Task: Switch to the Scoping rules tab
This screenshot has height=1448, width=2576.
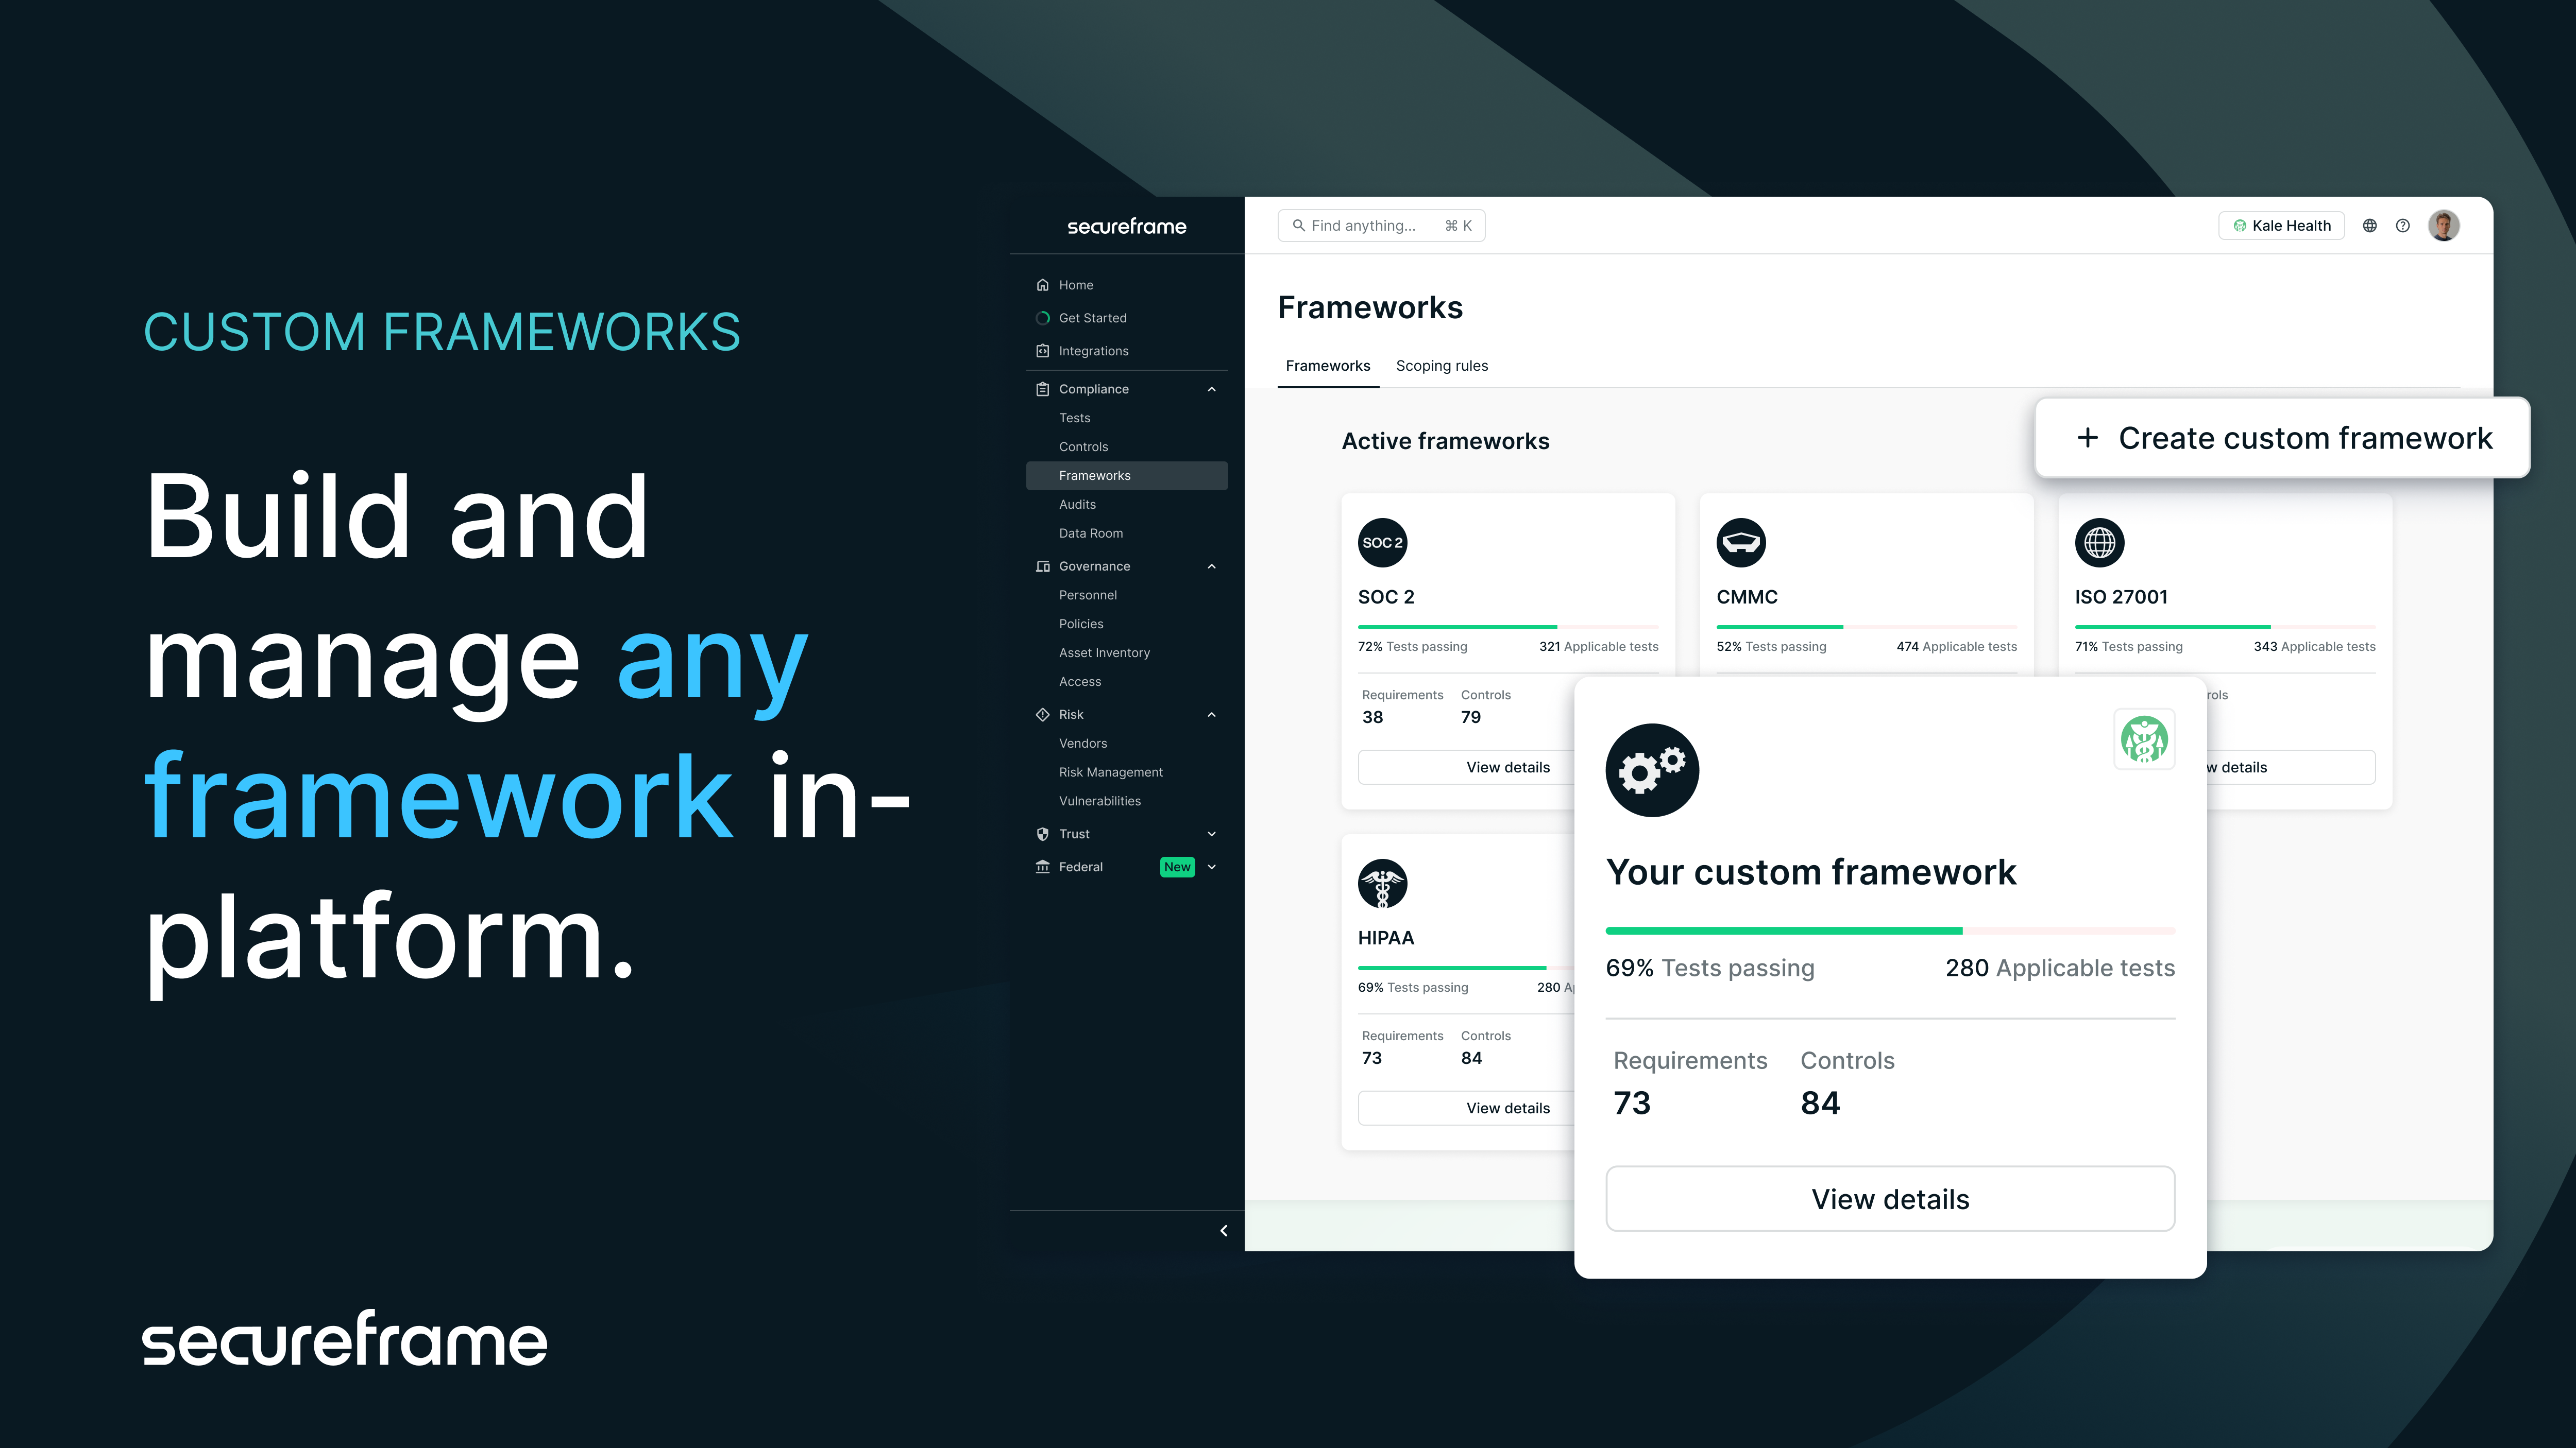Action: pos(1441,366)
